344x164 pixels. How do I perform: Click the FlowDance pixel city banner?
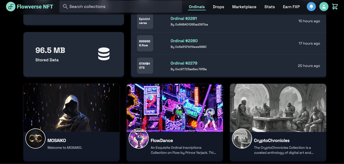175,108
